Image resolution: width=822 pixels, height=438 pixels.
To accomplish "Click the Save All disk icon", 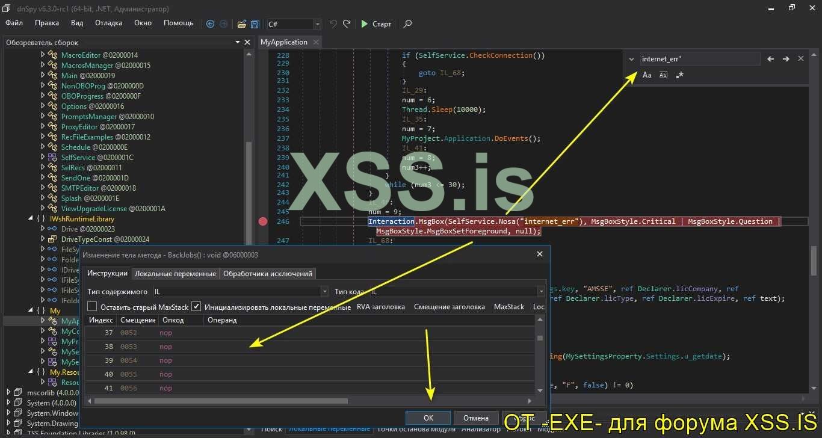I will [255, 24].
